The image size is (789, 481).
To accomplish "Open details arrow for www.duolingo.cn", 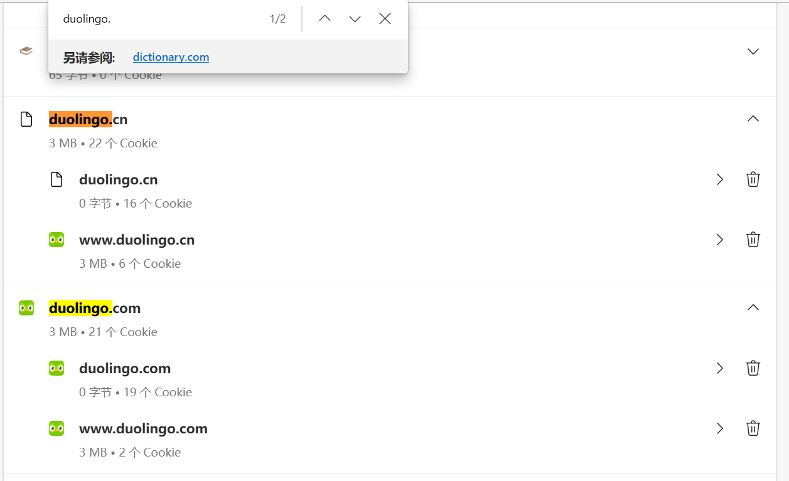I will pos(720,240).
